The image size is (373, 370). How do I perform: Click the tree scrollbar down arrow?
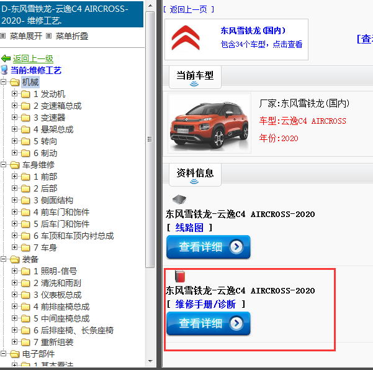[x=150, y=361]
